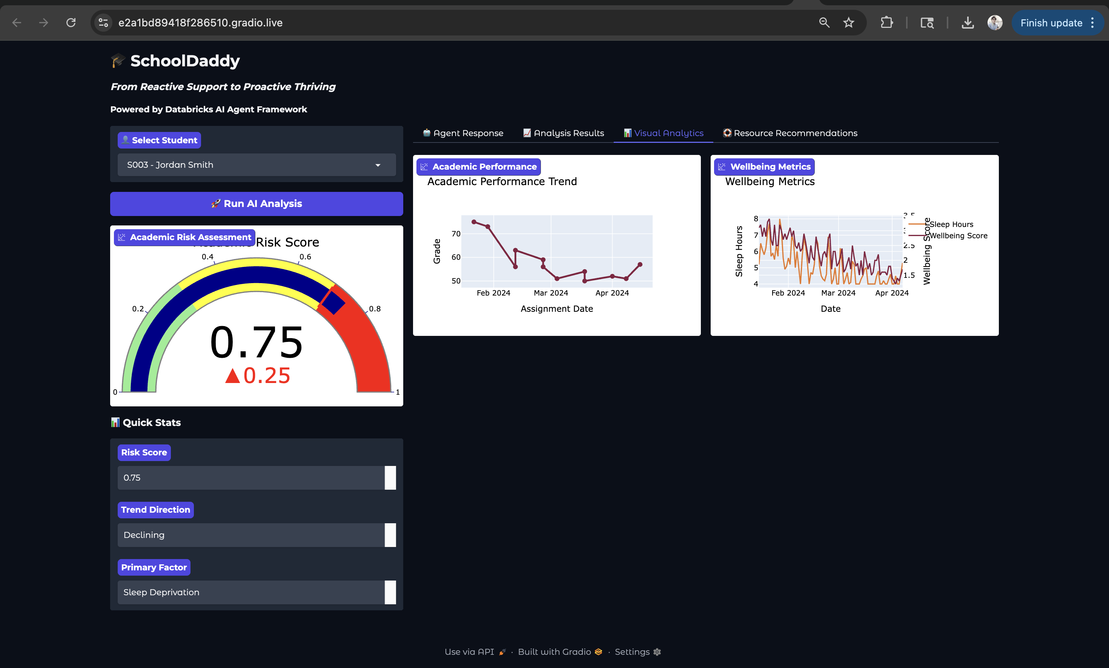The image size is (1109, 668).
Task: Expand the Select Student dropdown arrow
Action: point(378,165)
